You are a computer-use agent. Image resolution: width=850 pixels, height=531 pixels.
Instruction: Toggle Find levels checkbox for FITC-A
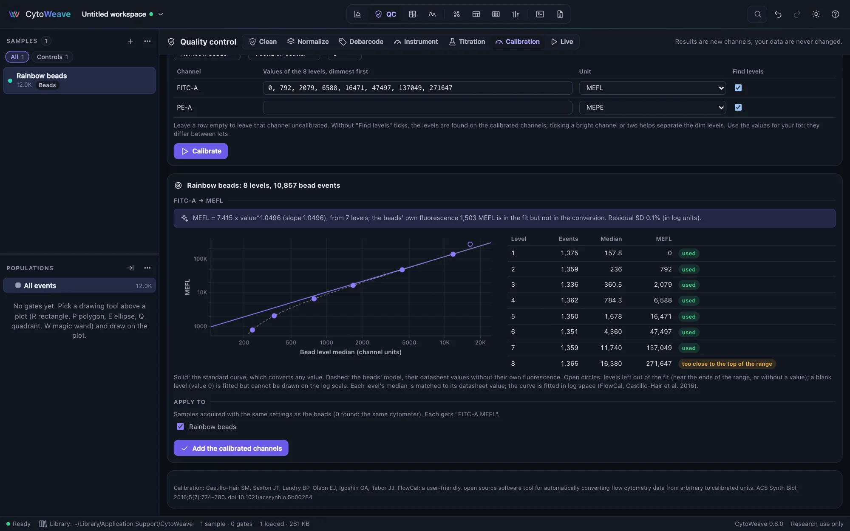coord(738,88)
